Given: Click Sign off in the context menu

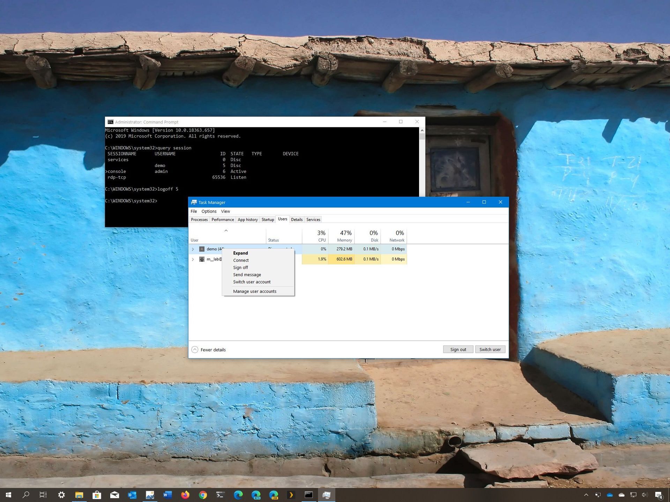Looking at the screenshot, I should point(240,267).
